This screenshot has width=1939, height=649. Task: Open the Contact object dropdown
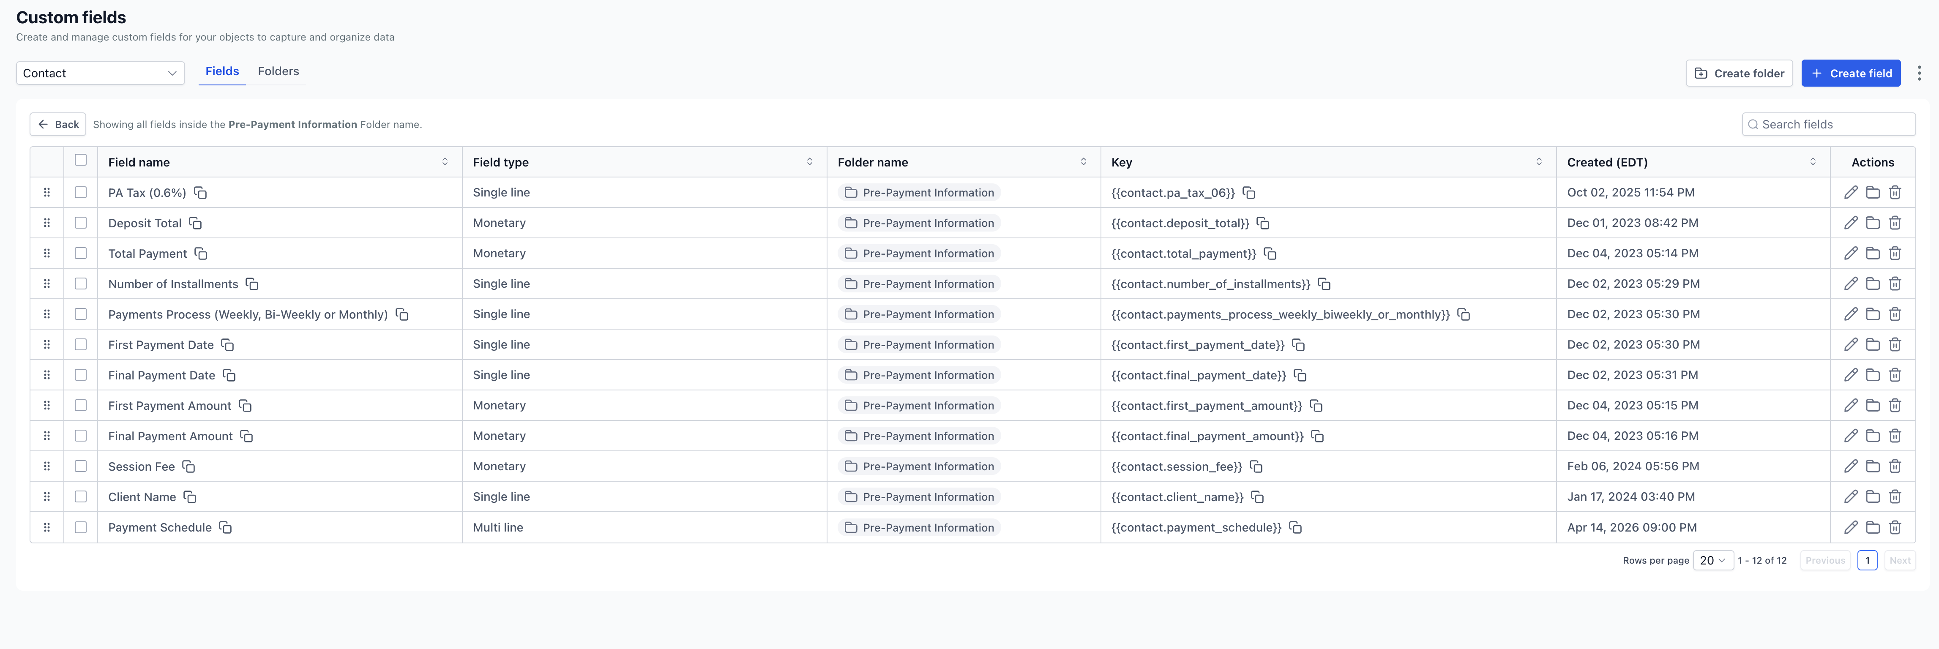coord(100,73)
